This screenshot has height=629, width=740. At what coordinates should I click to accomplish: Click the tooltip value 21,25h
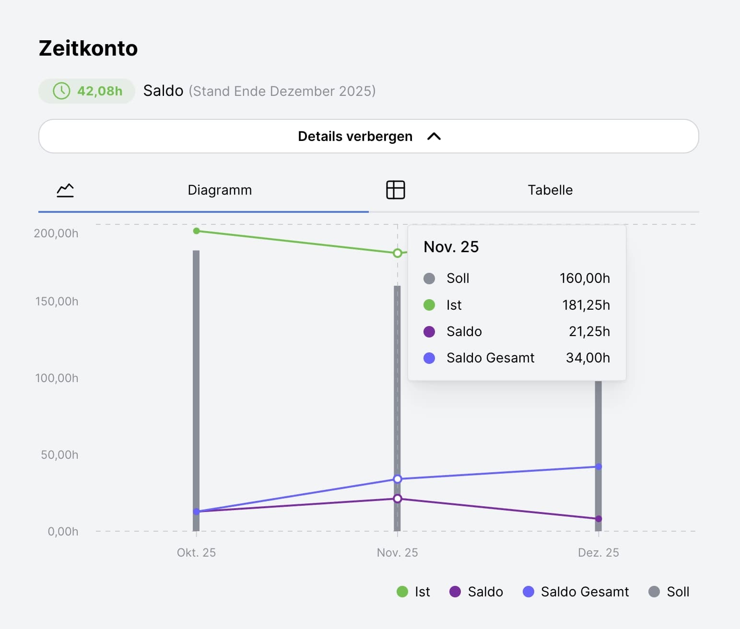click(589, 332)
